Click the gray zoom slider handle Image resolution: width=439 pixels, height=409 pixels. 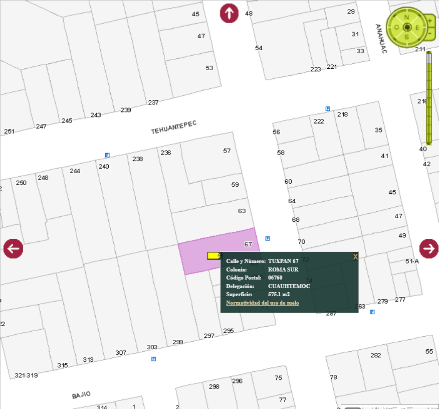click(x=429, y=58)
